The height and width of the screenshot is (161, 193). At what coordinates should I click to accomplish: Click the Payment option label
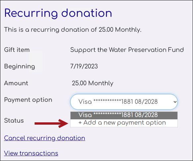click(x=28, y=100)
